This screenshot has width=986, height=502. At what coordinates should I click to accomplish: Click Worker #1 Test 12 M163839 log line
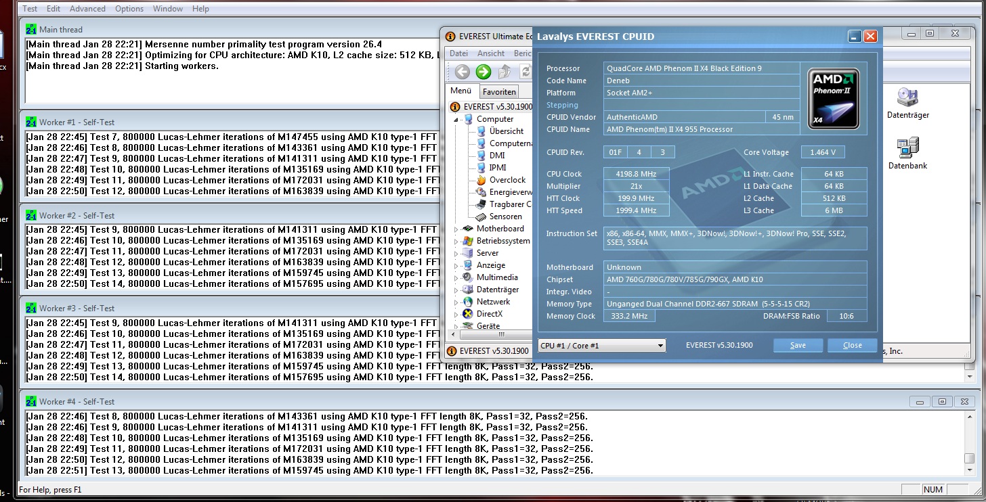click(232, 191)
